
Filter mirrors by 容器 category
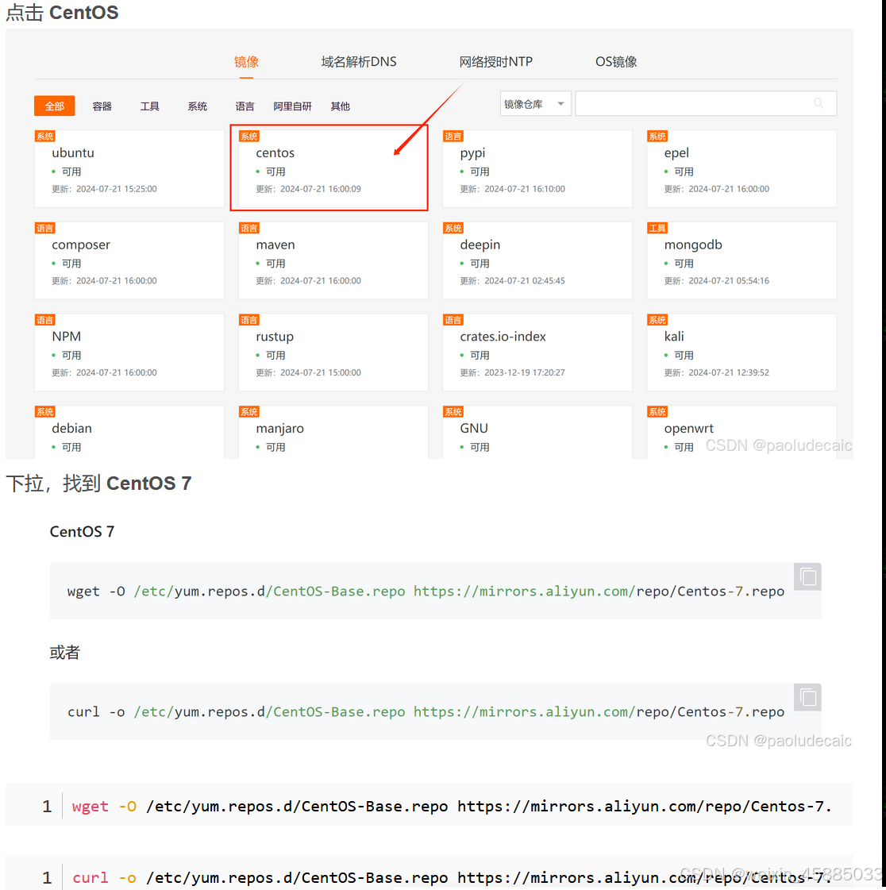click(102, 106)
